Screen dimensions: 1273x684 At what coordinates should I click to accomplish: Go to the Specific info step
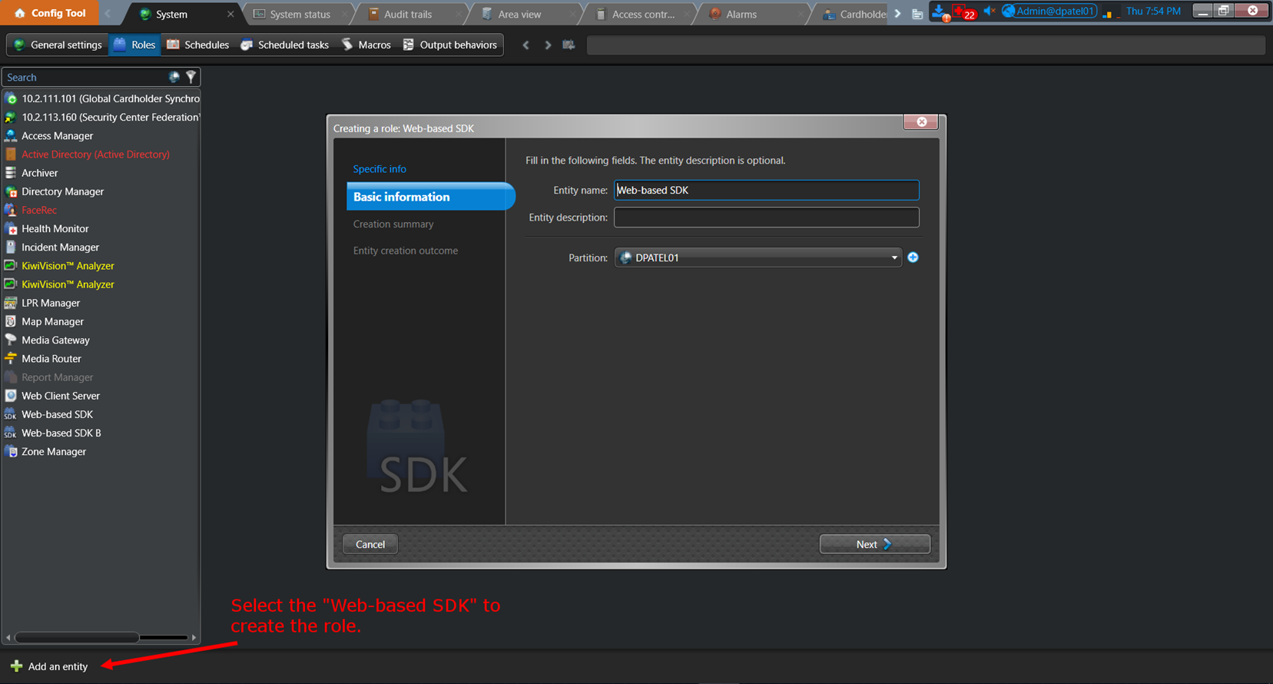(380, 169)
